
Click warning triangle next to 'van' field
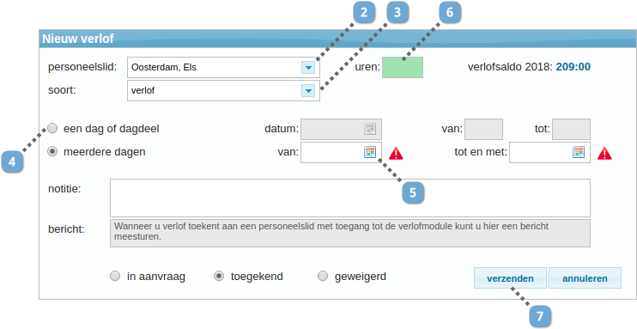tap(396, 153)
